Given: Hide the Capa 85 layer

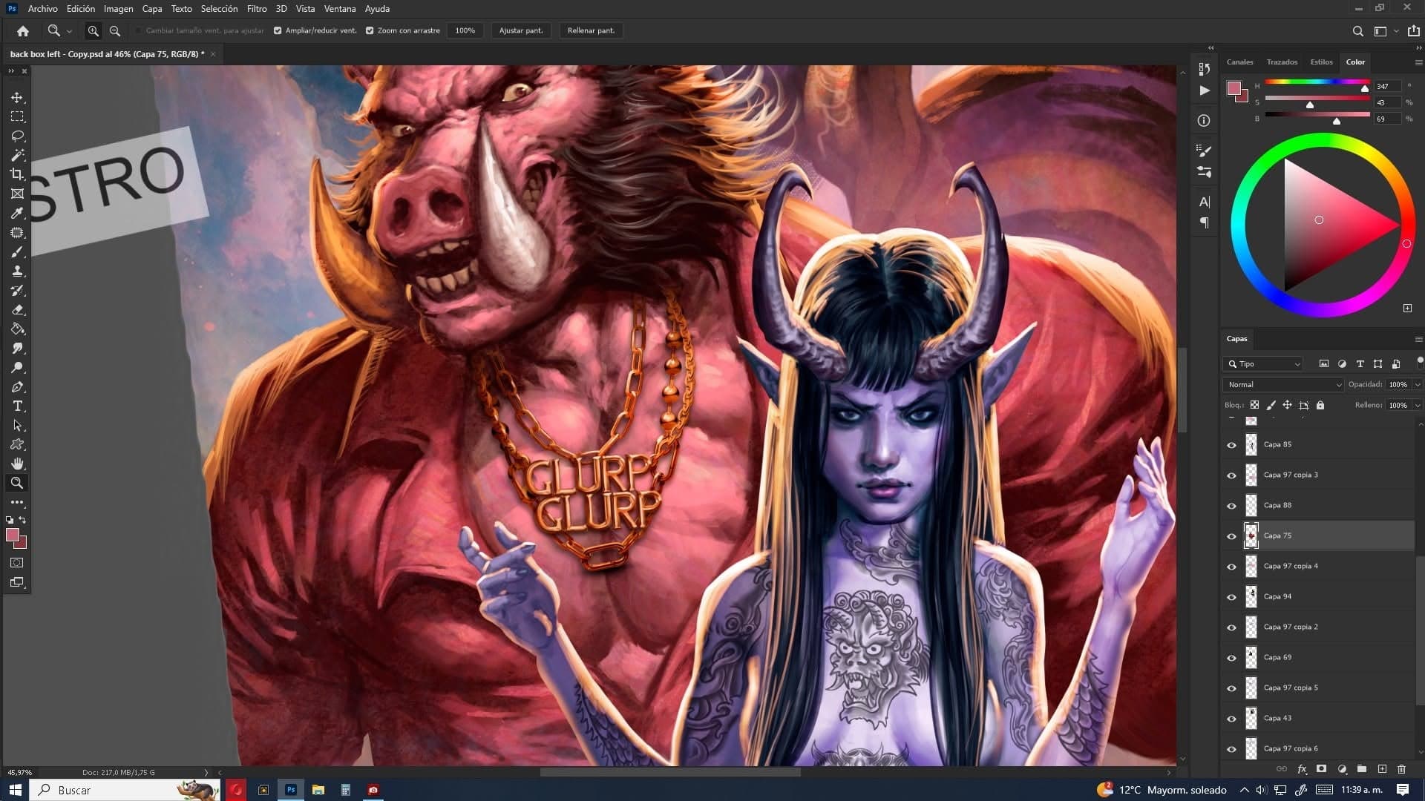Looking at the screenshot, I should tap(1231, 445).
